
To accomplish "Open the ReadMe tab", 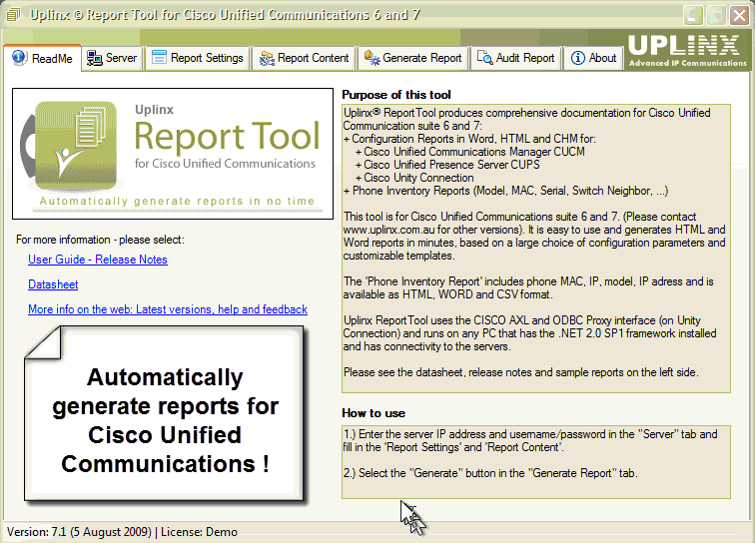I will click(x=42, y=58).
